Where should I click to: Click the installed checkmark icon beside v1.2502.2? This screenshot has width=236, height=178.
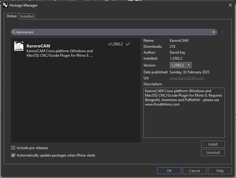[128, 44]
